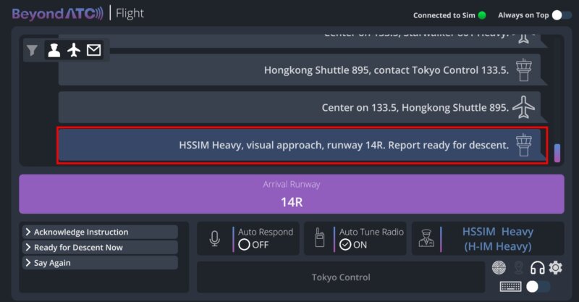Filter messages by airplane icon
Screen dimensions: 579x302
click(74, 50)
